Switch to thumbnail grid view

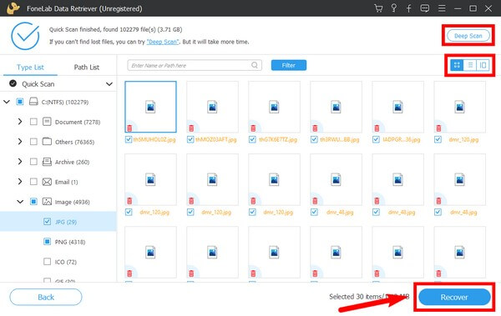(457, 65)
